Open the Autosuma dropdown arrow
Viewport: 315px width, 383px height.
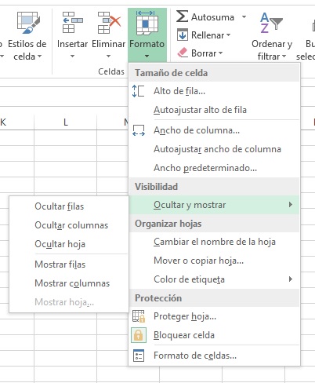click(244, 17)
